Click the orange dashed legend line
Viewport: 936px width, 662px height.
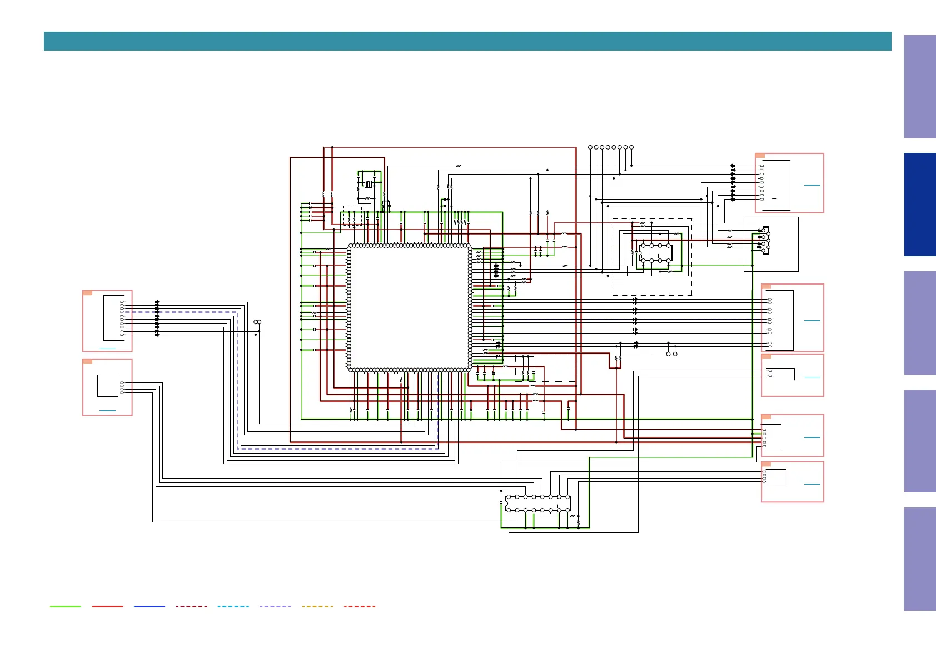pyautogui.click(x=317, y=606)
